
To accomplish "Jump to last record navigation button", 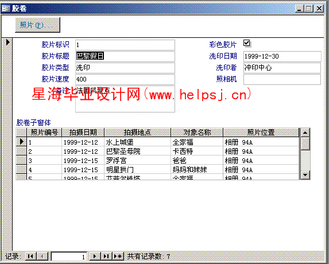I will 107,256.
